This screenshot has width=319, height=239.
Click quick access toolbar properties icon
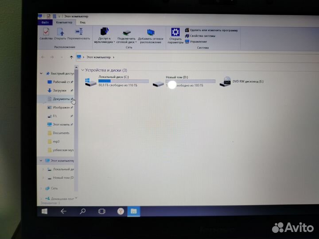pos(48,16)
